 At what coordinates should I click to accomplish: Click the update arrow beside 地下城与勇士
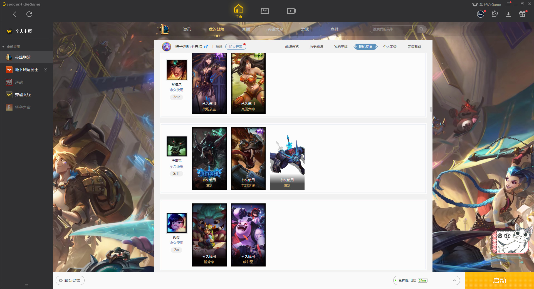(46, 70)
